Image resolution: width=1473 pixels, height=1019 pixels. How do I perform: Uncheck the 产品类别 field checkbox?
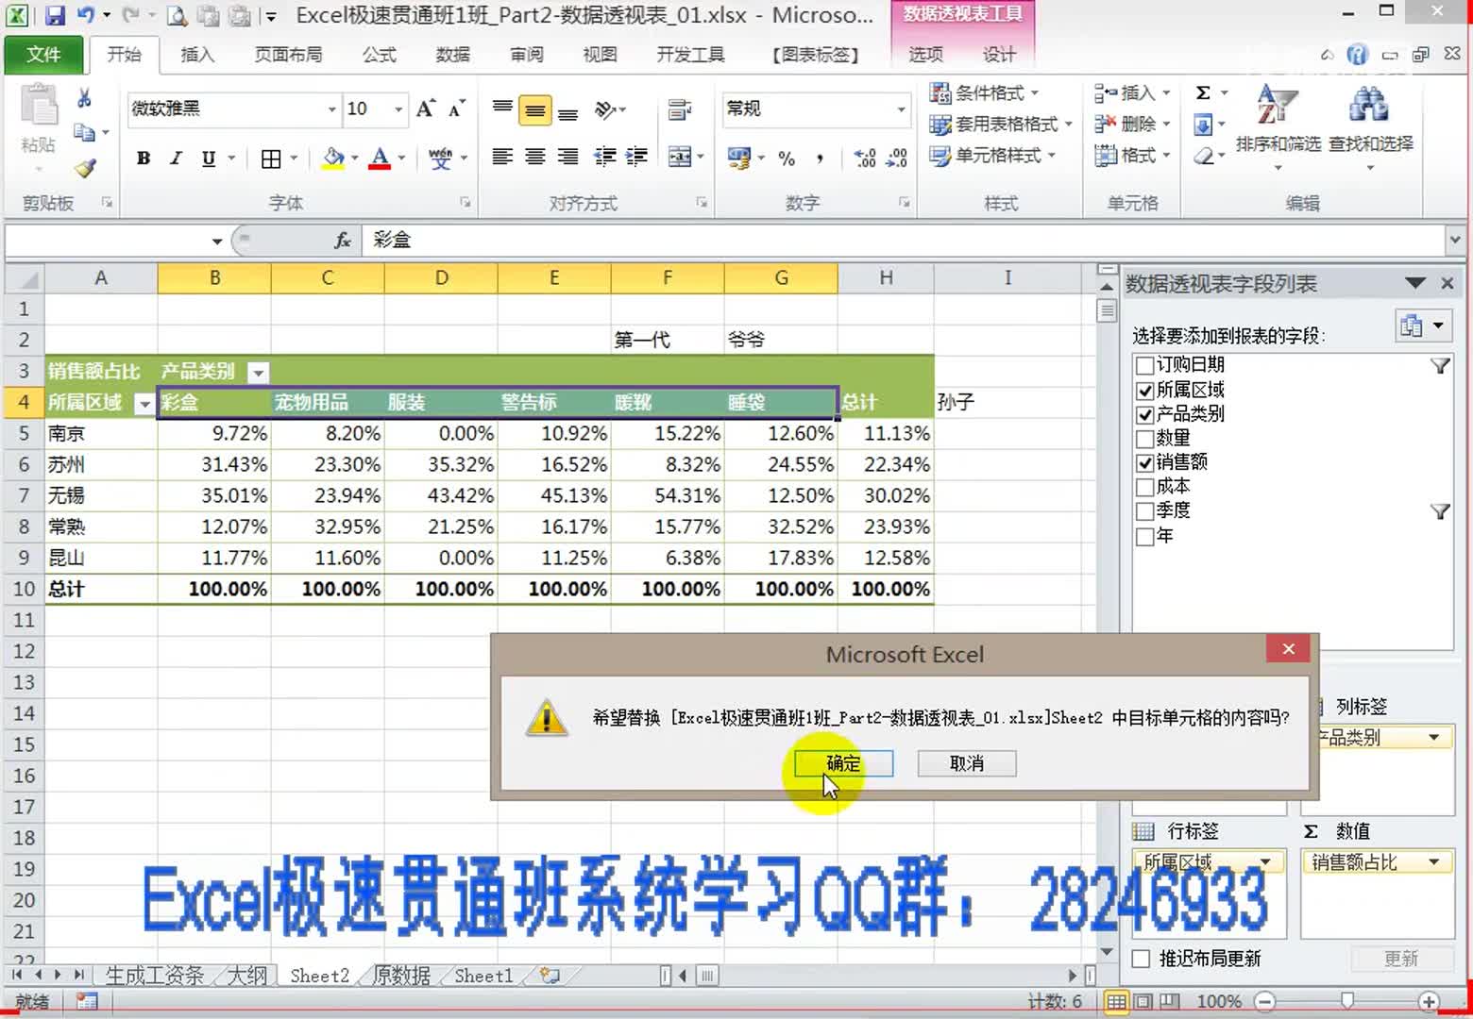pyautogui.click(x=1144, y=414)
